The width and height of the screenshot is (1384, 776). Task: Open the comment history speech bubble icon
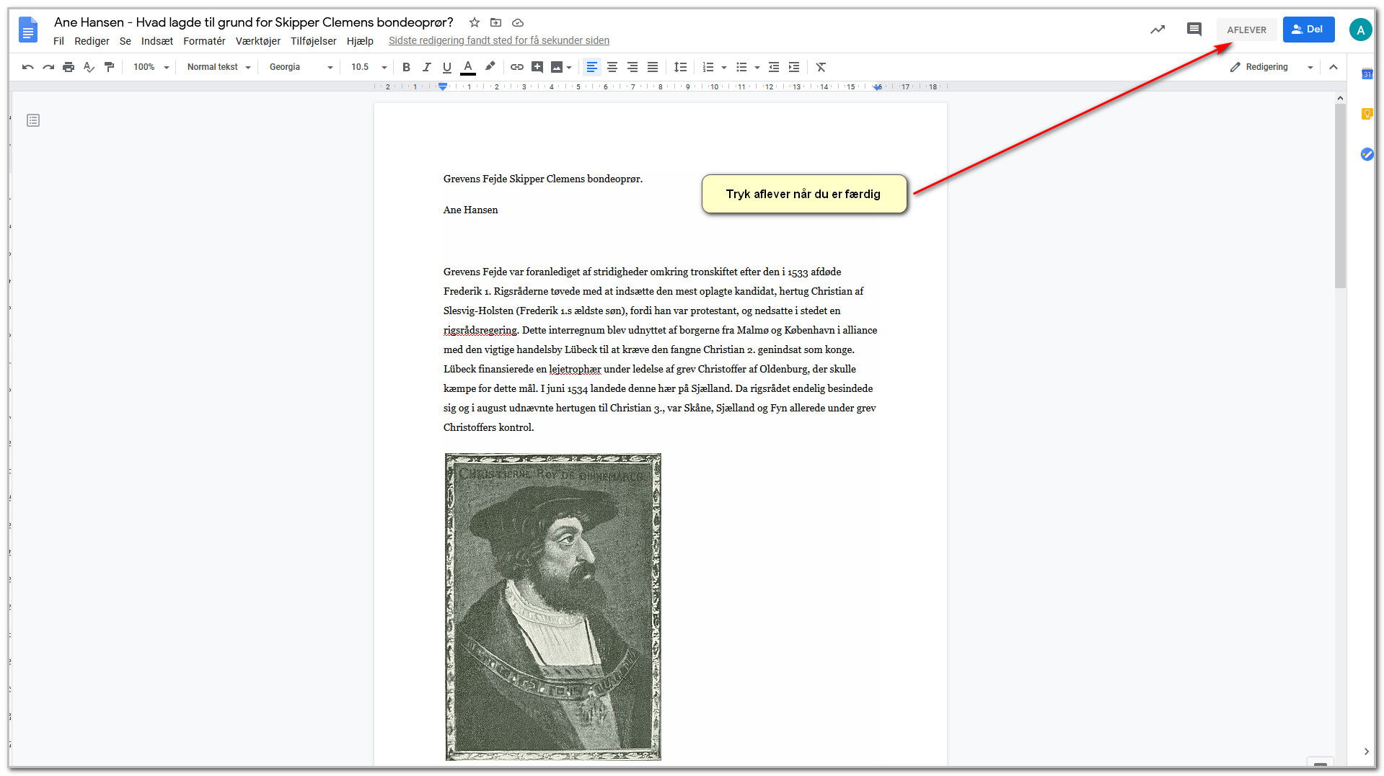[x=1194, y=30]
